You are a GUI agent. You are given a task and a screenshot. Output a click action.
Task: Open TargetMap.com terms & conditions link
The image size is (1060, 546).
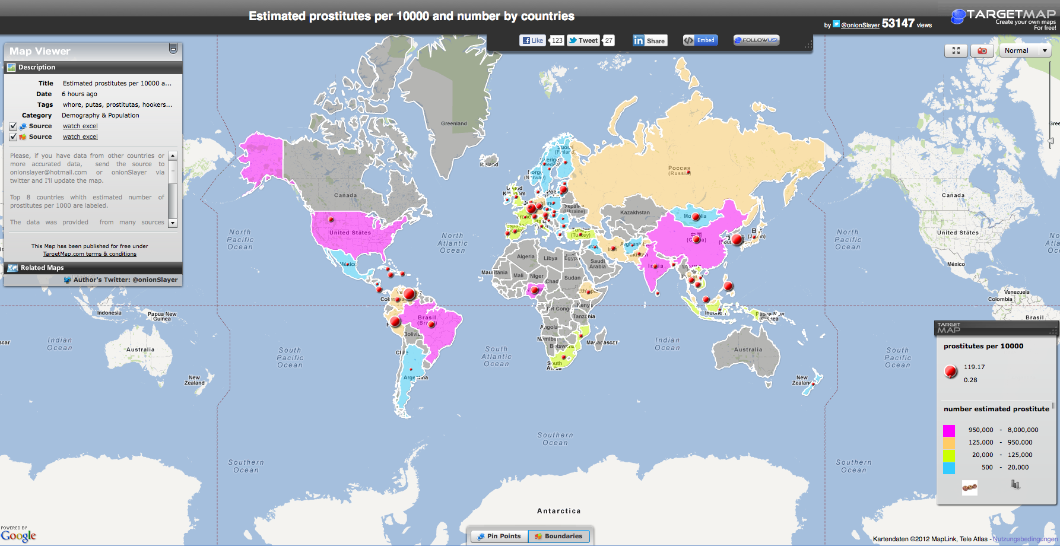[90, 254]
